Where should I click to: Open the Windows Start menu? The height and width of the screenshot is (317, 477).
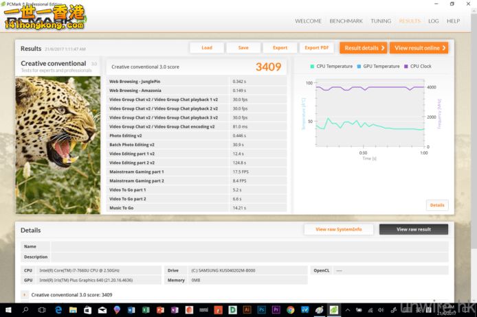tap(8, 309)
